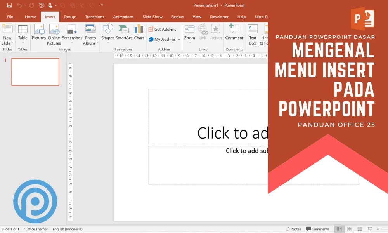Click the Photo Album icon
The image size is (388, 233).
(90, 29)
